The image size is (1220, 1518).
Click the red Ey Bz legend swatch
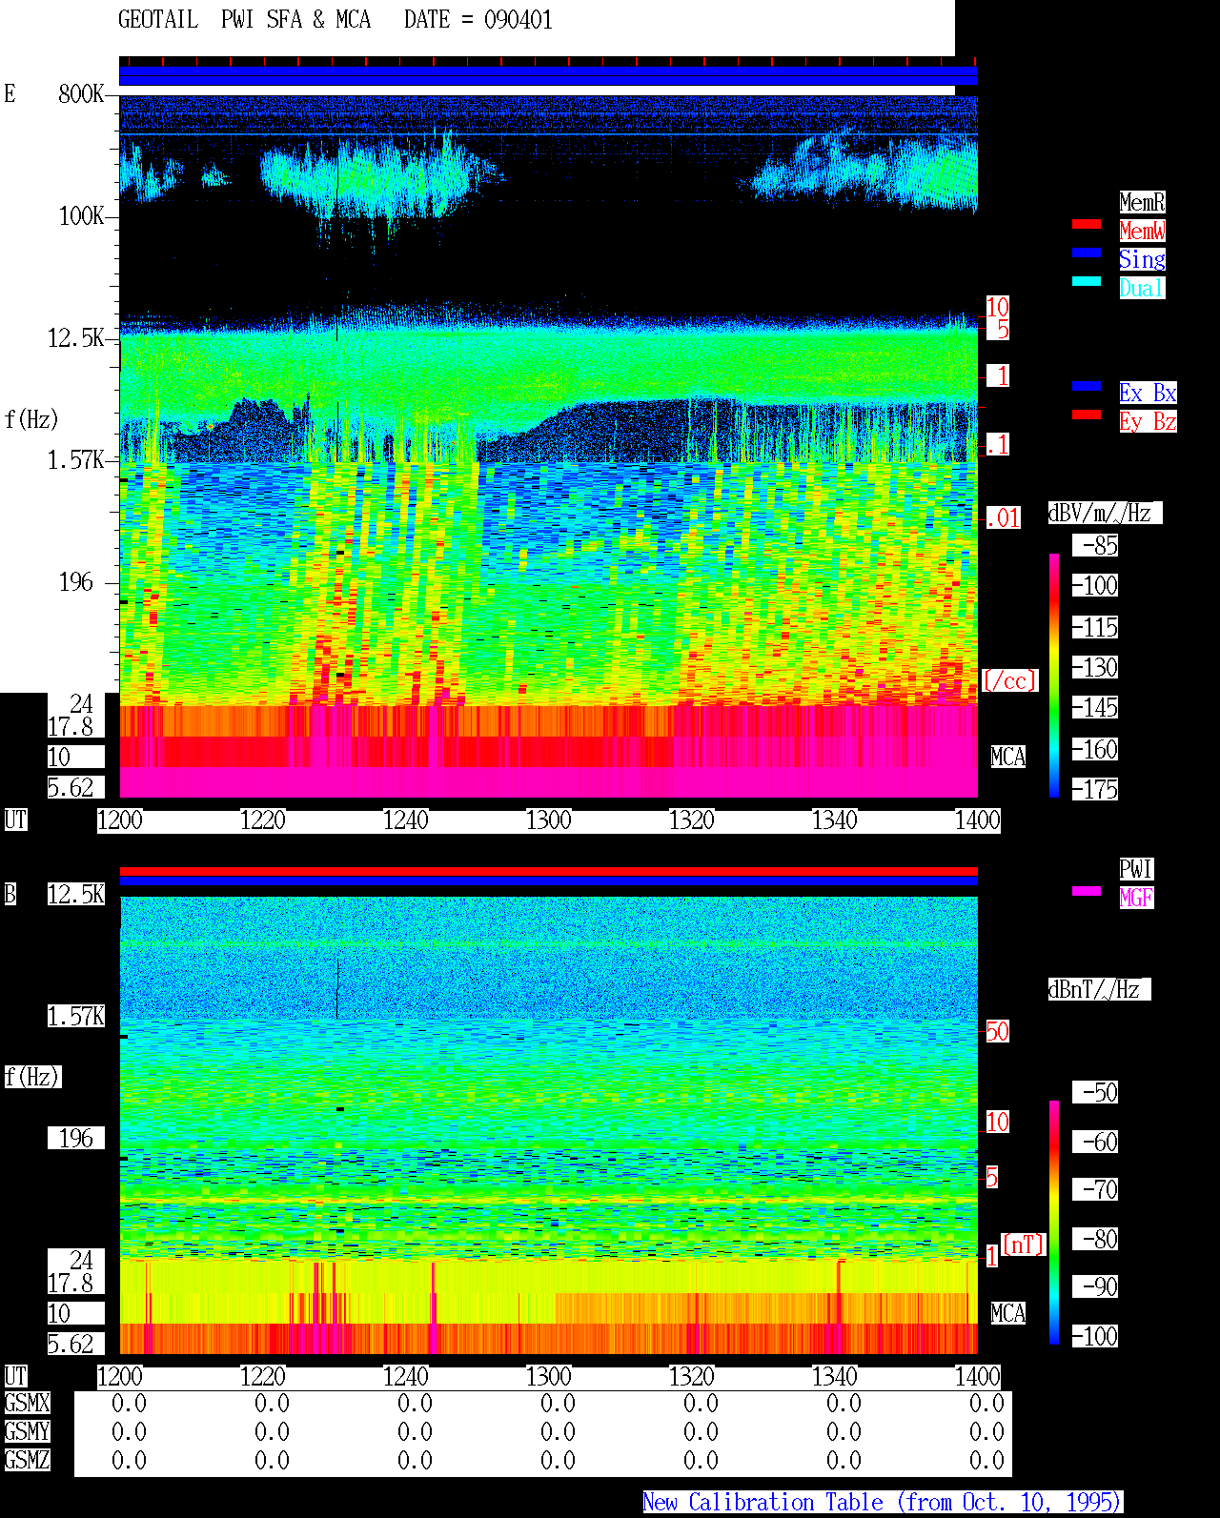[1087, 415]
